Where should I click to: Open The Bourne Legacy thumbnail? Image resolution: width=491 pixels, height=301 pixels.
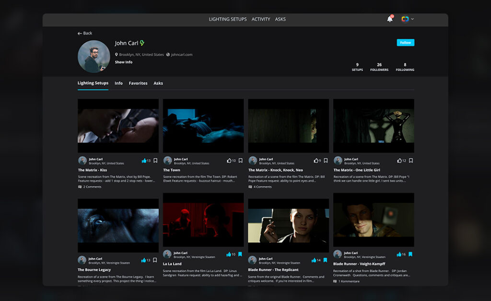pyautogui.click(x=118, y=225)
